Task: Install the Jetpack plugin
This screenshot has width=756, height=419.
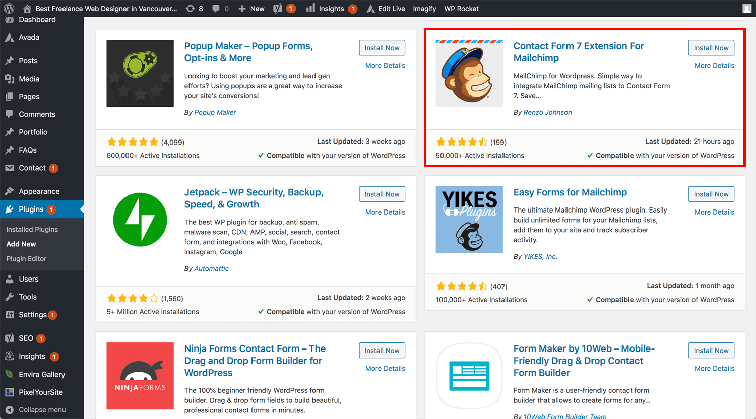Action: pyautogui.click(x=382, y=194)
